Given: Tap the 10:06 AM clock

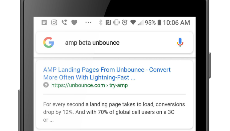Looking at the screenshot, I should pos(176,23).
